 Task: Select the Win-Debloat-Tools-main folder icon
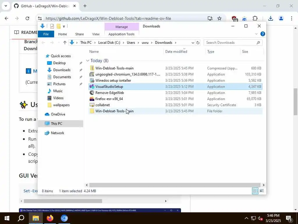point(92,111)
